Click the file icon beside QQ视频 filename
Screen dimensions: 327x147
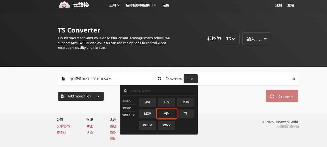coord(63,79)
